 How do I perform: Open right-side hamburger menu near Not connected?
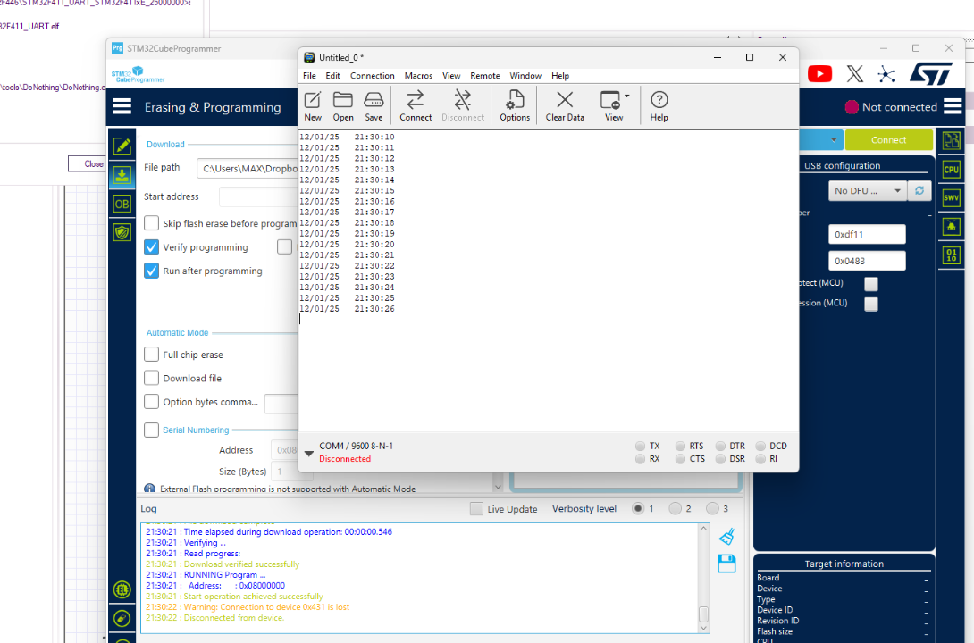[953, 106]
